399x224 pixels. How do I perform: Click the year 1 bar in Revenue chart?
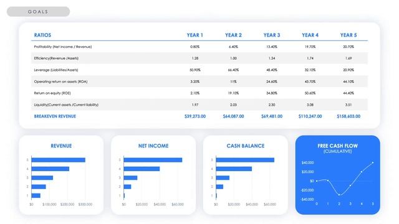tap(36, 195)
